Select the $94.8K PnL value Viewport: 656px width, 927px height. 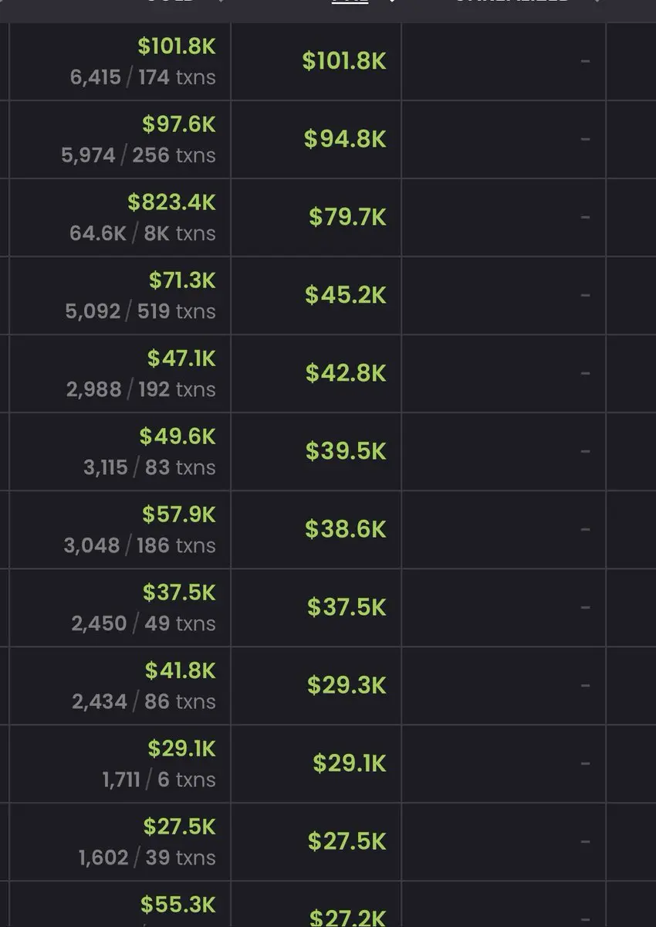344,139
